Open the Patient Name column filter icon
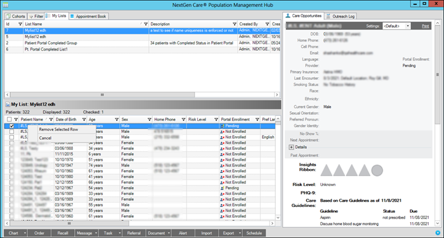Viewport: 444px width, 238px height. (x=51, y=120)
